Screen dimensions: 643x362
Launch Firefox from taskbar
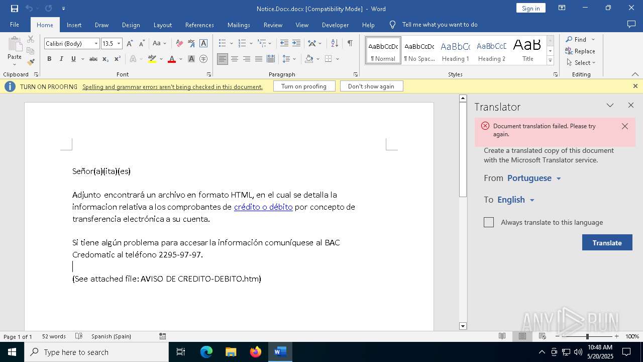(256, 352)
